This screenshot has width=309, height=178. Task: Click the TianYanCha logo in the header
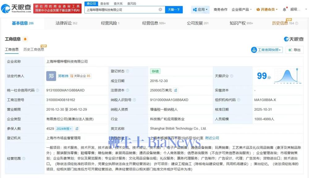pyautogui.click(x=16, y=8)
